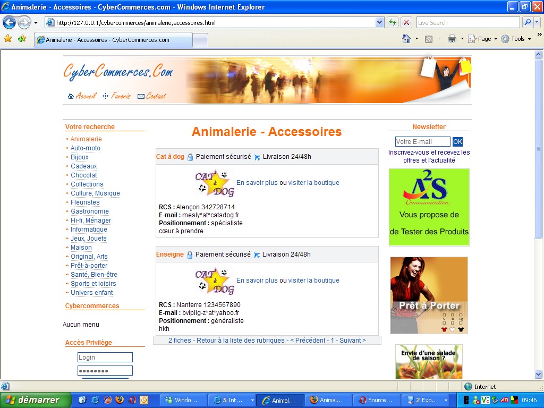This screenshot has width=544, height=408.
Task: Click the Add to Favorites icon
Action: [x=22, y=38]
